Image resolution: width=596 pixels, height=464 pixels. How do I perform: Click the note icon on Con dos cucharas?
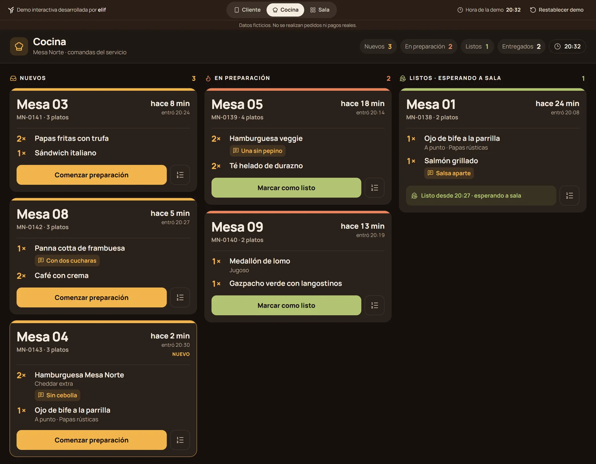[x=41, y=260]
